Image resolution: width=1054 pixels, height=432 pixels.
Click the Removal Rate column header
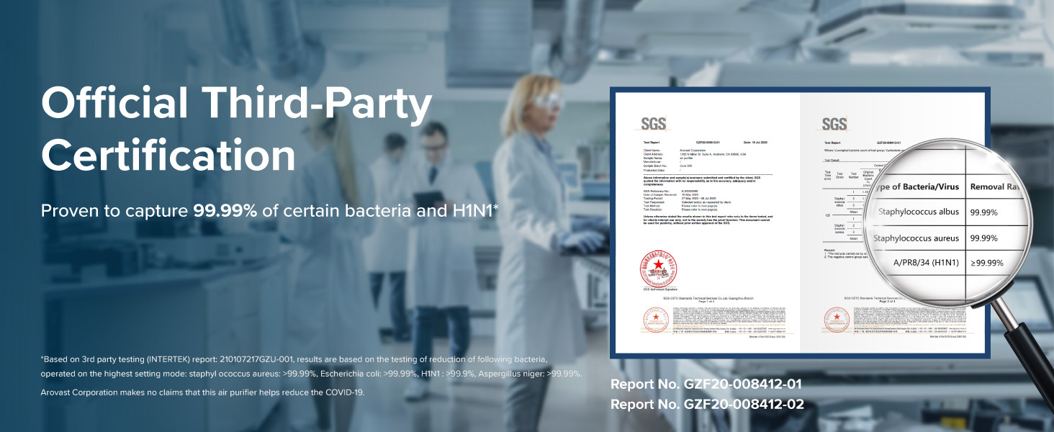click(995, 186)
